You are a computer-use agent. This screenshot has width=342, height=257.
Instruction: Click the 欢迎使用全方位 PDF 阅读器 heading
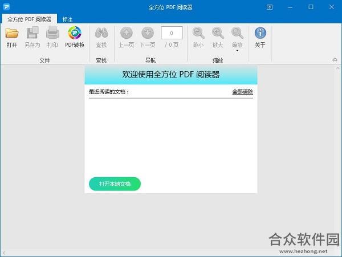tap(171, 75)
